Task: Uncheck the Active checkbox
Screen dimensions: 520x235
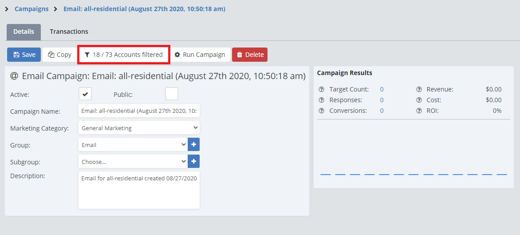Action: click(85, 94)
